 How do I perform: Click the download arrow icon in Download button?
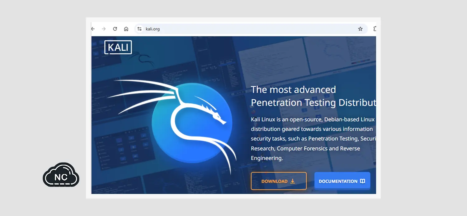pyautogui.click(x=292, y=181)
